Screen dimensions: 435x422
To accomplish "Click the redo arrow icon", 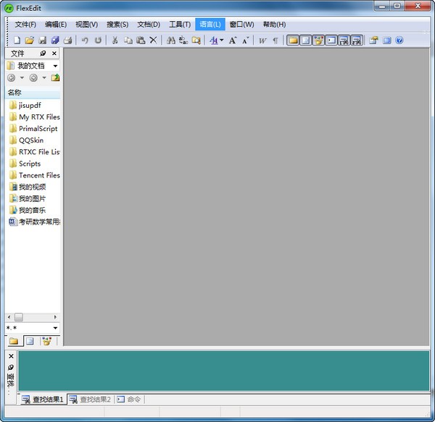I will [98, 41].
